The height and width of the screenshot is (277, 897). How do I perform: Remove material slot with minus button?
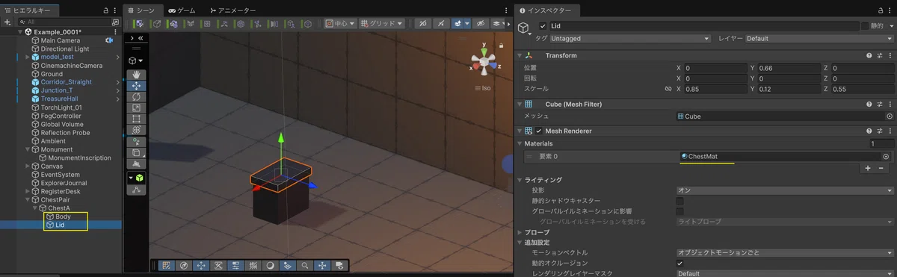(x=881, y=169)
